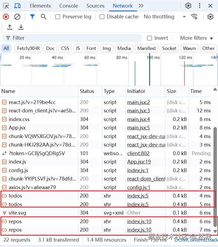This screenshot has height=247, width=218.
Task: Expand the More filters dropdown
Action: pyautogui.click(x=196, y=38)
